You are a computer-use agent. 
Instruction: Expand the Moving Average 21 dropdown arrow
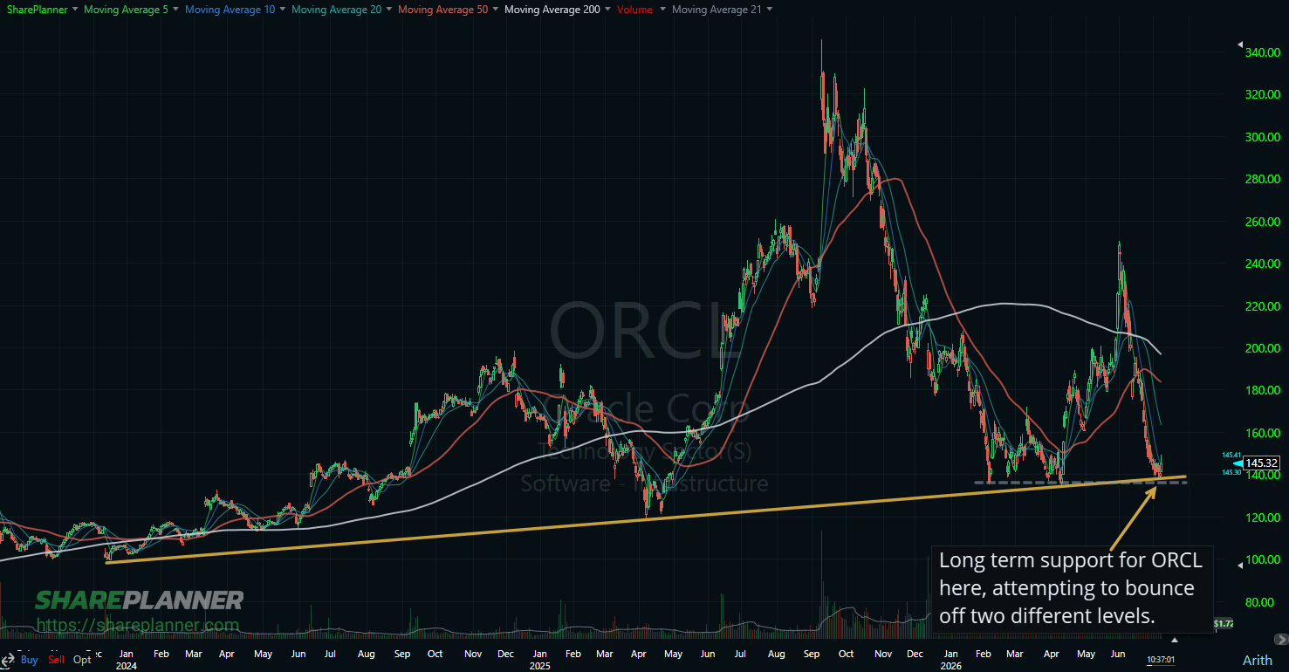coord(768,10)
